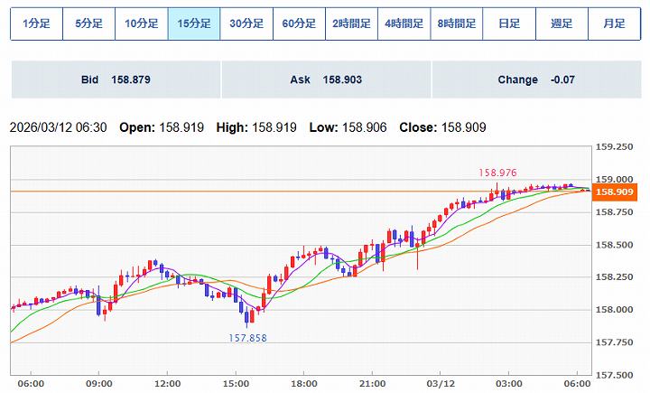This screenshot has width=650, height=393.
Task: Show the 月足 monthly chart
Action: [614, 23]
